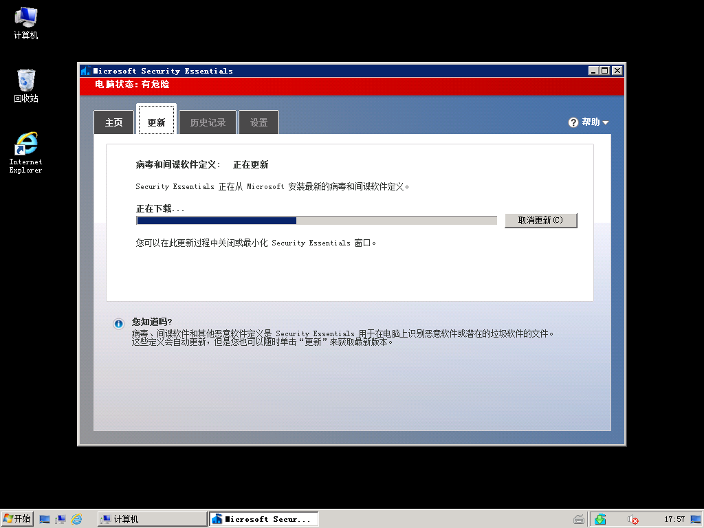Click the 电脑状态: 有危险 status text
The width and height of the screenshot is (704, 528).
tap(132, 84)
